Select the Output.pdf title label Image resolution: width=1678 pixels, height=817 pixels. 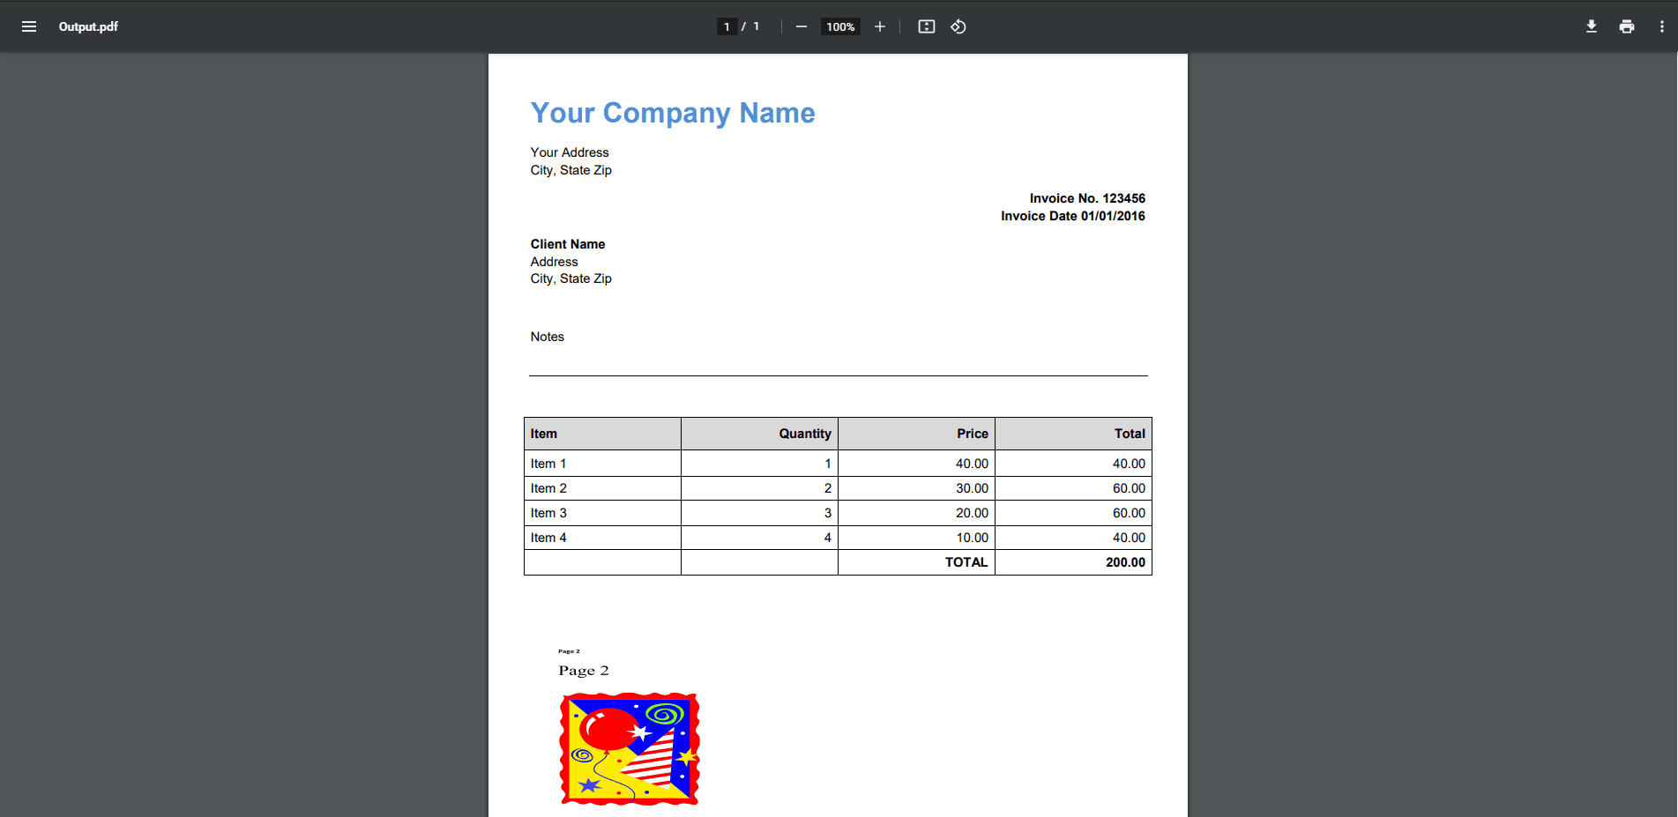(88, 26)
